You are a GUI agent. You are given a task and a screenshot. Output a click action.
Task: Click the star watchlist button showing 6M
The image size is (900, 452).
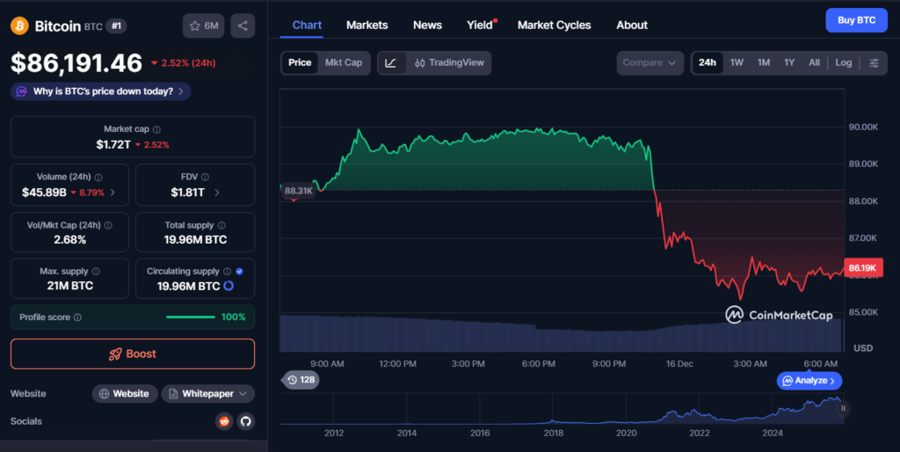[x=203, y=26]
